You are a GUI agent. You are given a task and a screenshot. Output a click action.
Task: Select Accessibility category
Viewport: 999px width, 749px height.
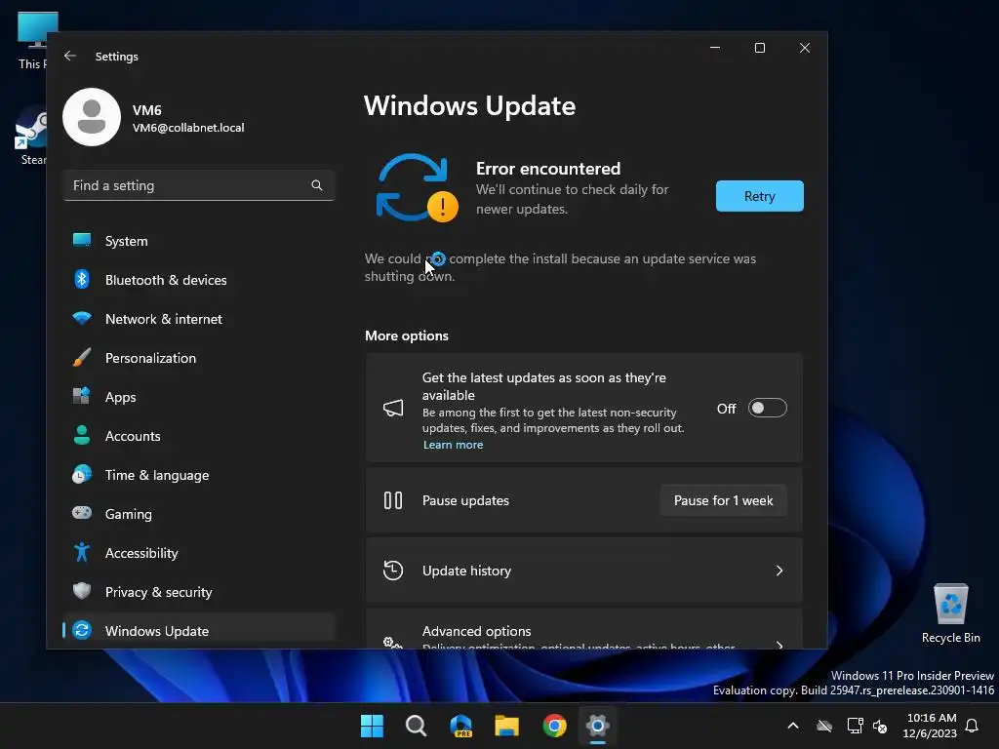(x=199, y=553)
